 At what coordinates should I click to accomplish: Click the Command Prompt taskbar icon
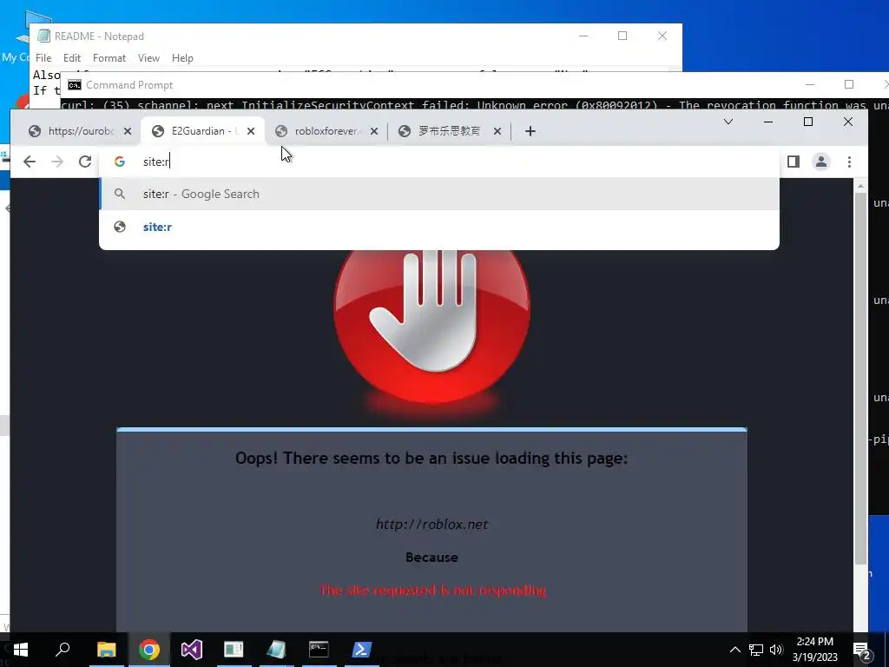[319, 650]
